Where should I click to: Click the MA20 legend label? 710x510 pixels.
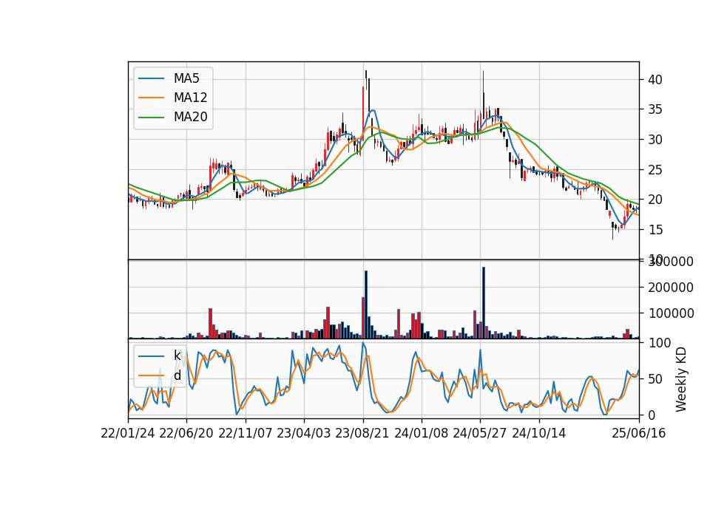pos(190,117)
